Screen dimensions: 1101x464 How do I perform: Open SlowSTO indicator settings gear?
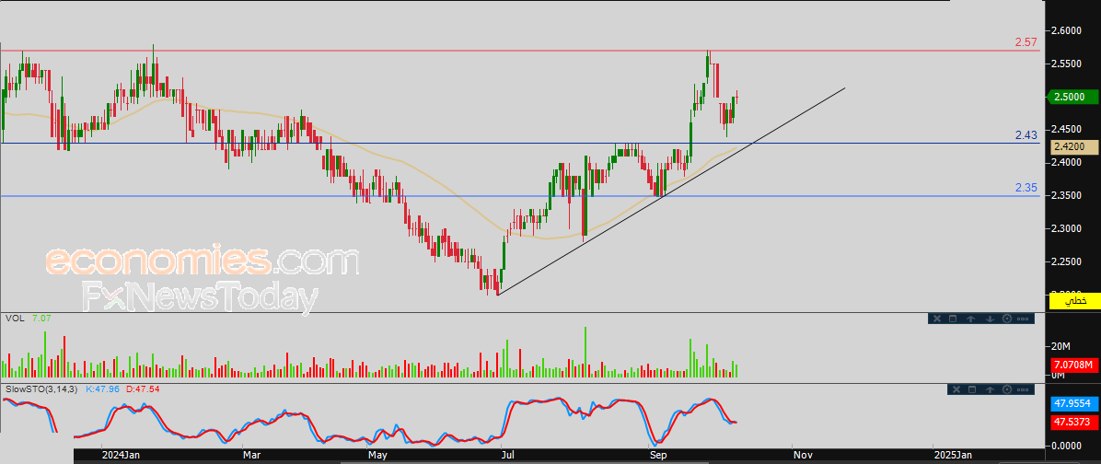click(1007, 389)
